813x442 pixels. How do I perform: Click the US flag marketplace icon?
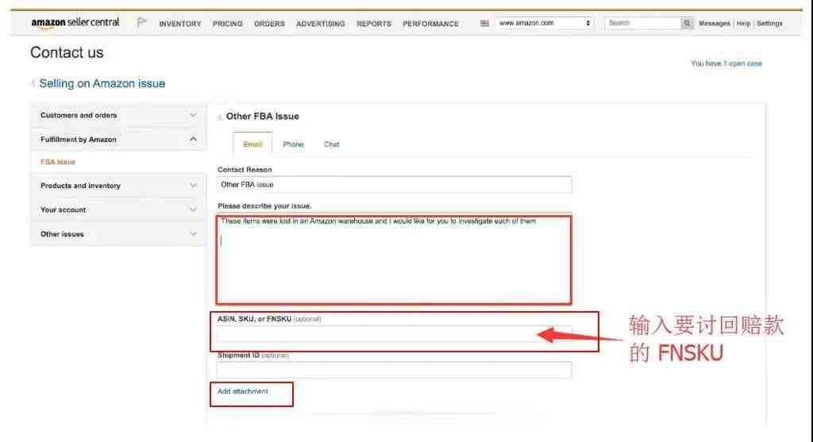pyautogui.click(x=484, y=24)
